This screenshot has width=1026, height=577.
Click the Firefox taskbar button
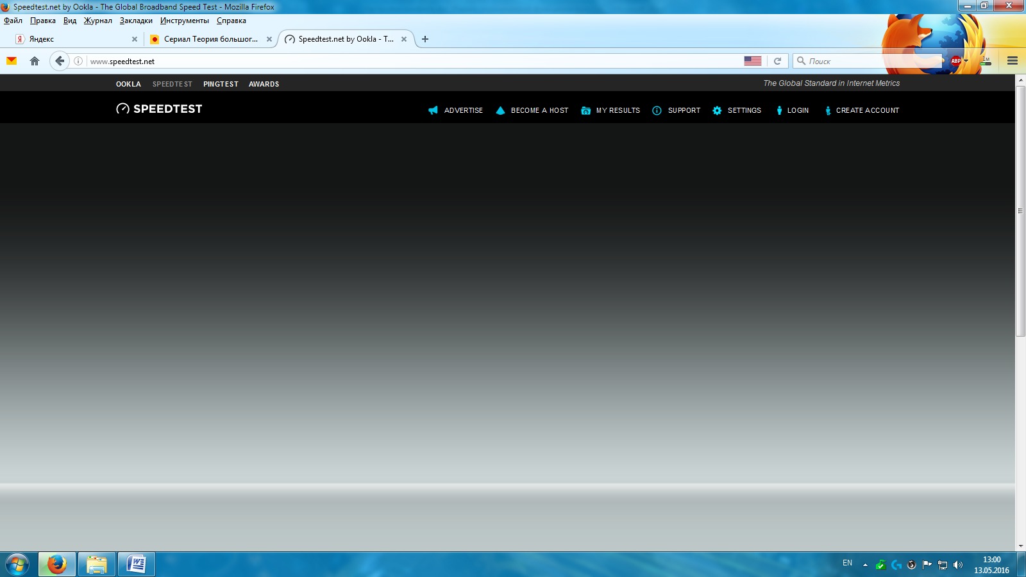point(57,565)
